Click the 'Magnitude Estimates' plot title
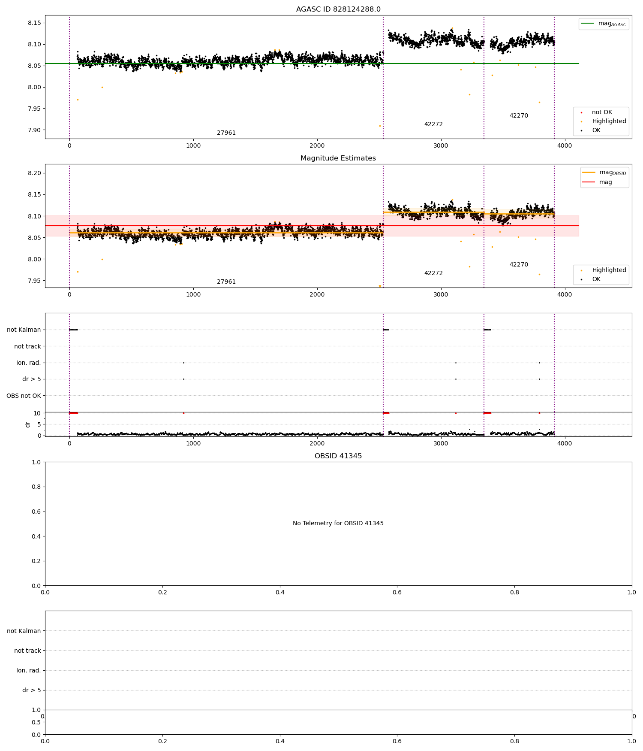The height and width of the screenshot is (751, 643). pyautogui.click(x=338, y=158)
